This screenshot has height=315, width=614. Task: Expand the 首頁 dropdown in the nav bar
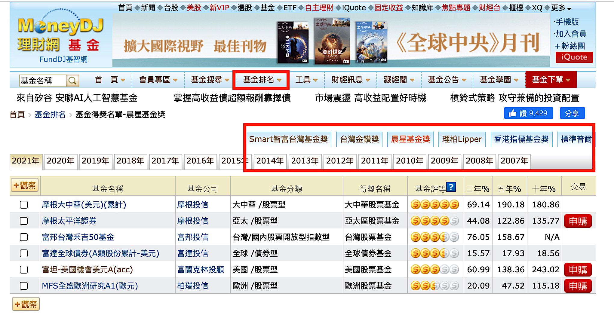tap(110, 80)
